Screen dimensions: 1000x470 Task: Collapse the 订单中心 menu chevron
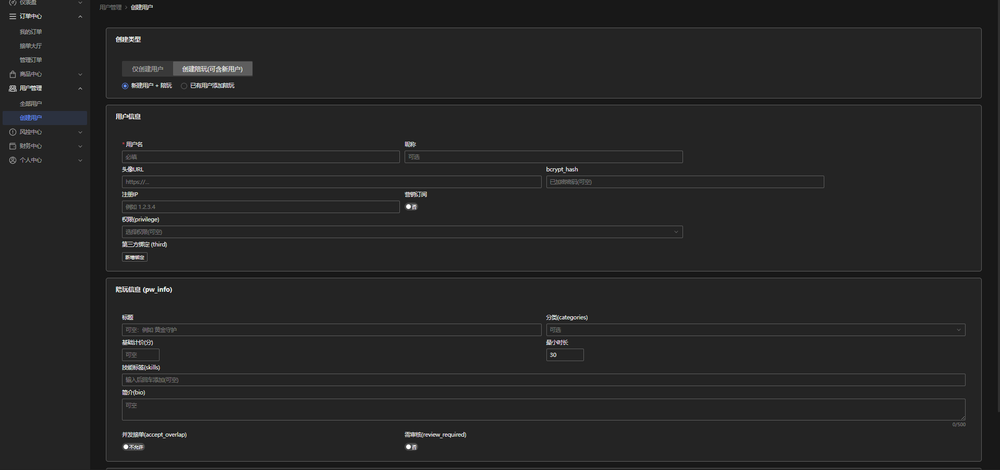[x=80, y=17]
